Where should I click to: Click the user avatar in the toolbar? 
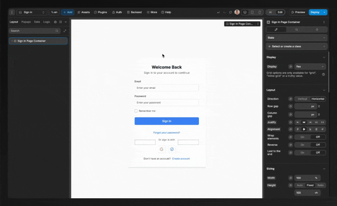coord(237,12)
